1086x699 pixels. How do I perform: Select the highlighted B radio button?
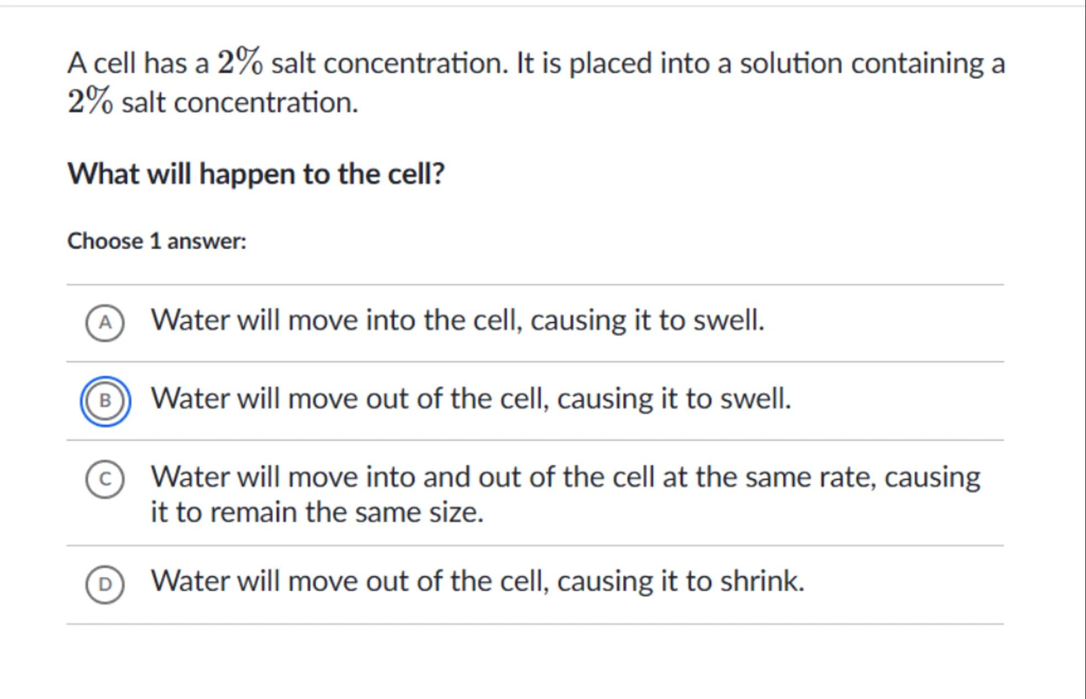point(105,401)
